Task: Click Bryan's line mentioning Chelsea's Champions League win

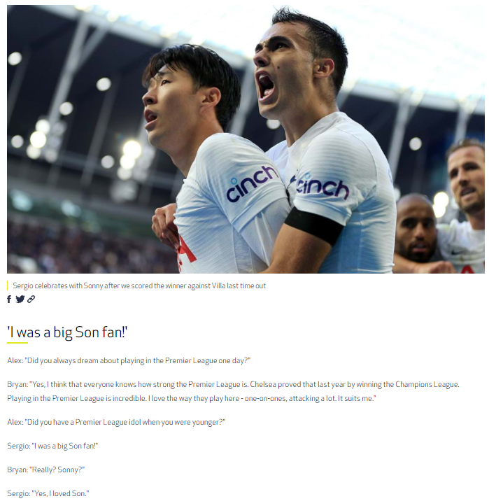Action: pos(233,384)
